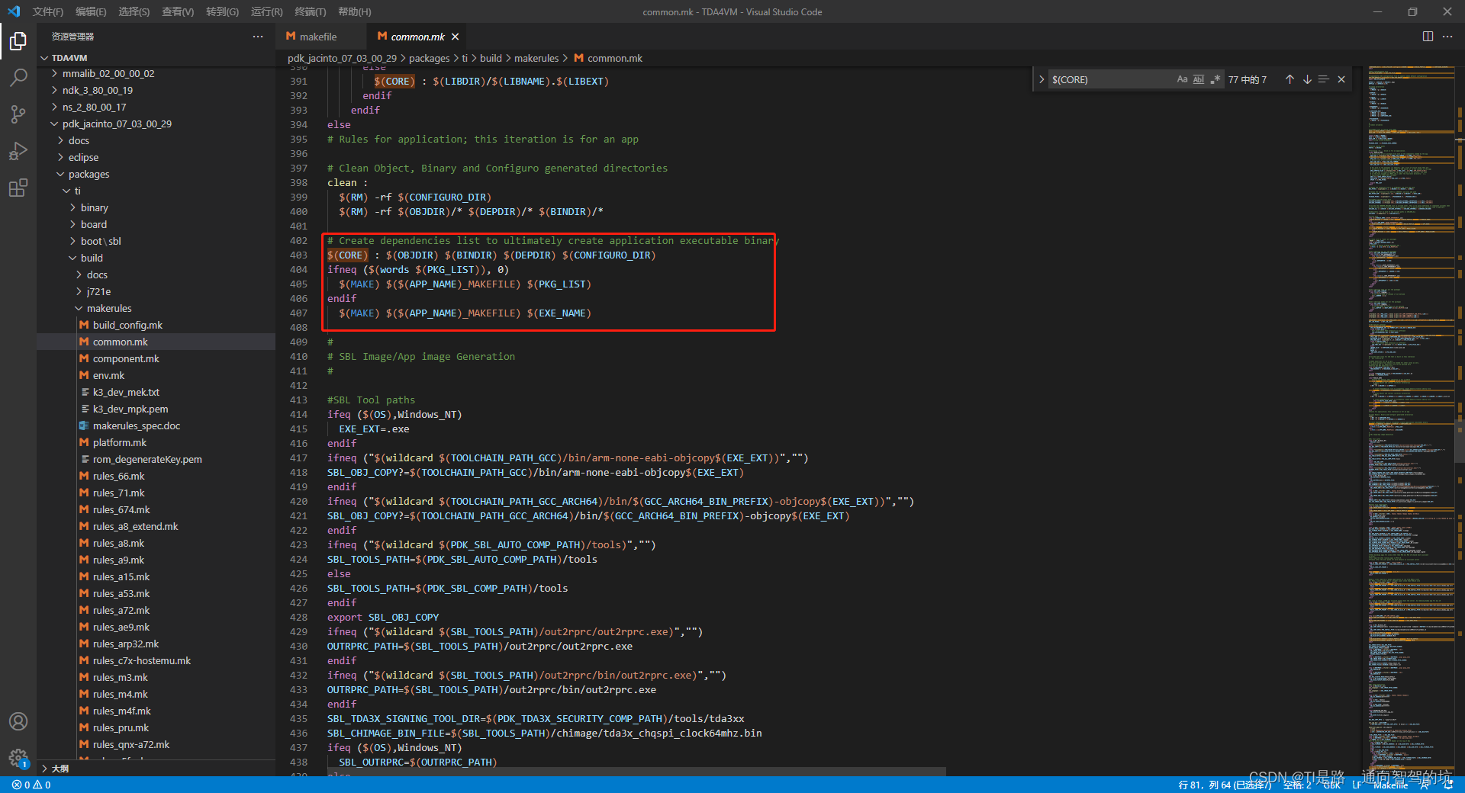This screenshot has width=1465, height=793.
Task: Open Explorer panel more actions ellipsis
Action: click(x=258, y=37)
